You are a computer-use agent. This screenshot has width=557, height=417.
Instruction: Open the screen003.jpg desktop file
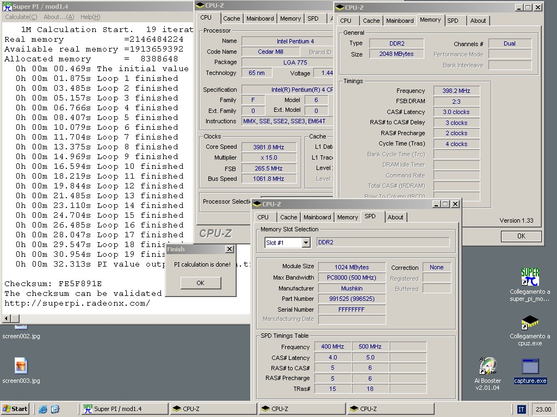point(21,370)
